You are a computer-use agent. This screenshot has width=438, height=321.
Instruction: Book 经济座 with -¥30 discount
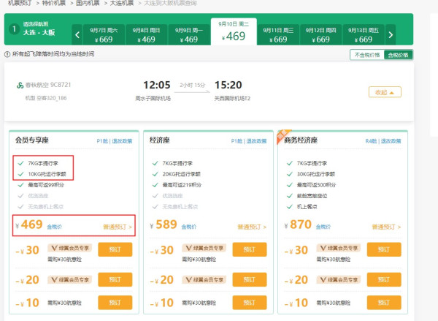[x=250, y=249]
